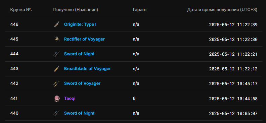Open the Originite: Type I link
The height and width of the screenshot is (123, 266).
80,24
